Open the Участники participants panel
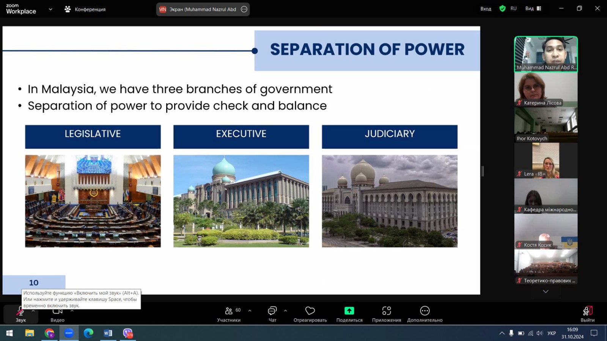 click(x=229, y=314)
